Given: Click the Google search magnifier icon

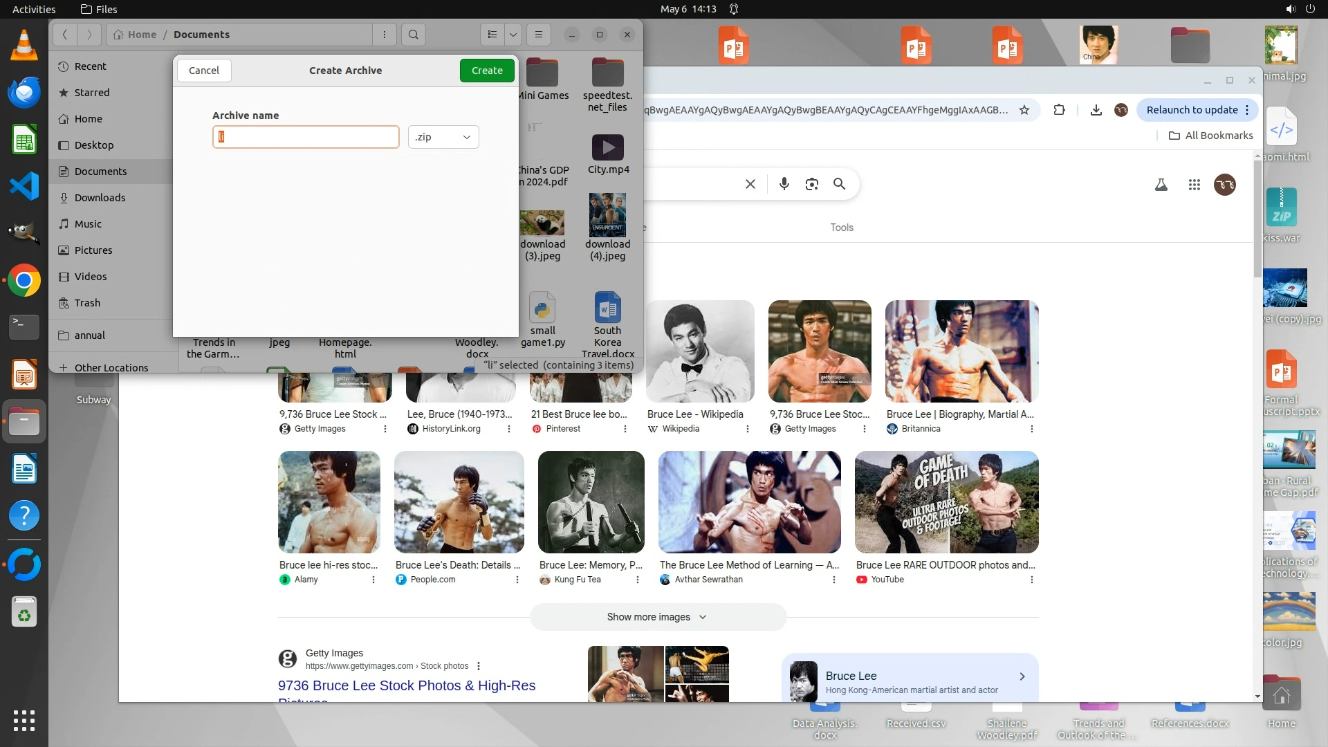Looking at the screenshot, I should (x=839, y=184).
